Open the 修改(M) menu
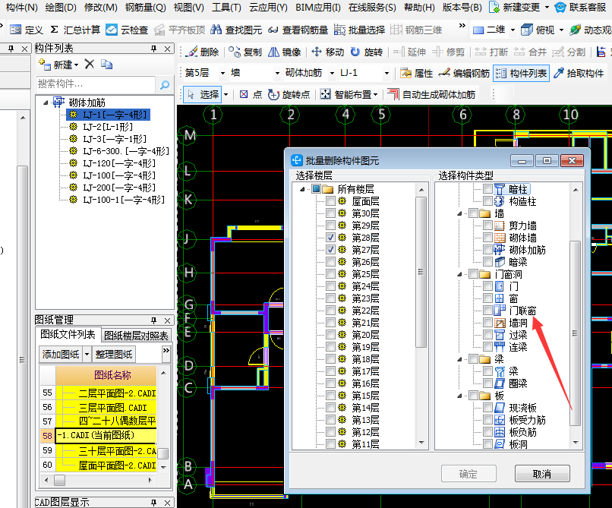612x508 pixels. [x=101, y=7]
